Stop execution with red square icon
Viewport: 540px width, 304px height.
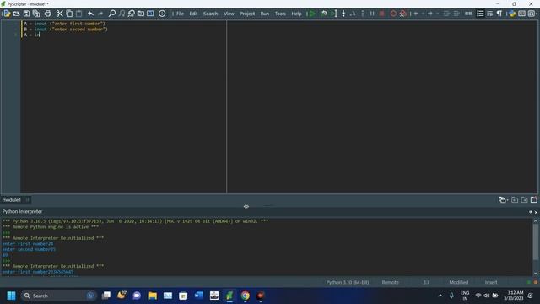[382, 14]
